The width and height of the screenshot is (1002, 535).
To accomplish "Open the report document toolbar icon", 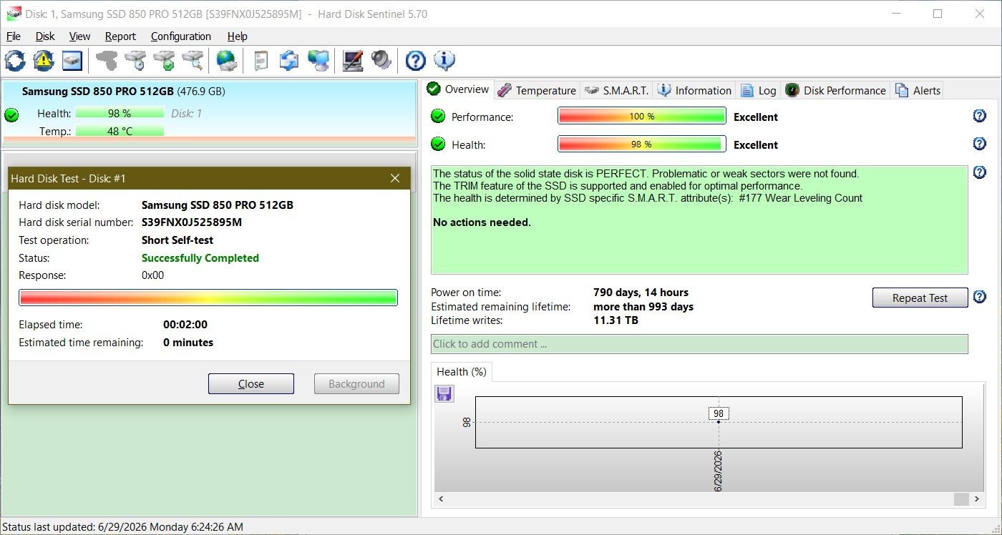I will [x=261, y=61].
